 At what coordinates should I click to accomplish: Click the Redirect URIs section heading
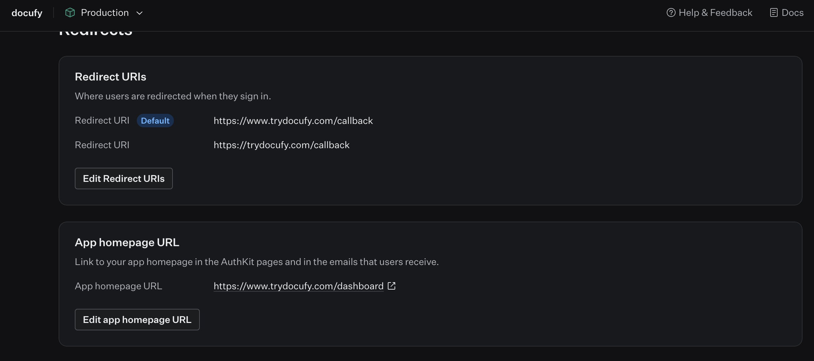coord(111,77)
